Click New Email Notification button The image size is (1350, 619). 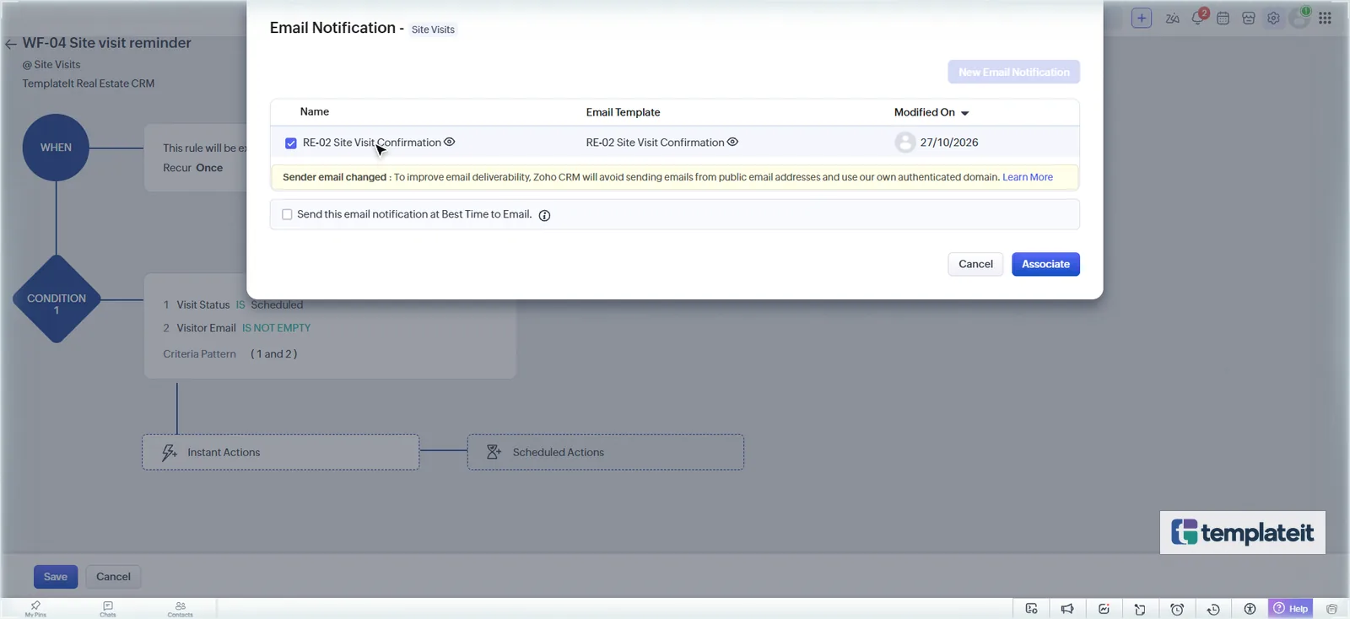[x=1013, y=72]
